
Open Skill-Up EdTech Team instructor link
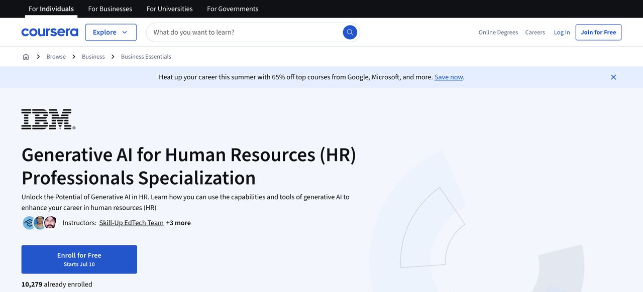[x=132, y=223]
